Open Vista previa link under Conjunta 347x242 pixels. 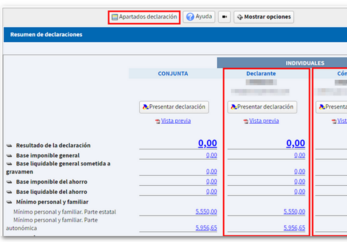tap(176, 121)
